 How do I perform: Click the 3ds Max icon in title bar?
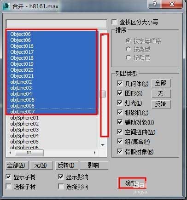[6, 6]
